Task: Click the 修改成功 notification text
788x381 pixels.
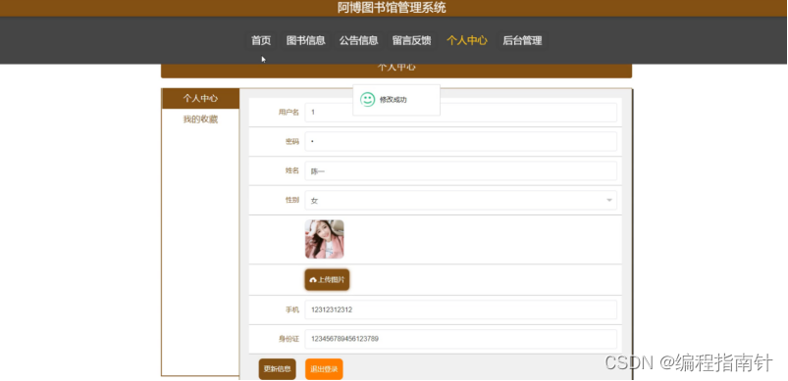Action: (x=393, y=100)
